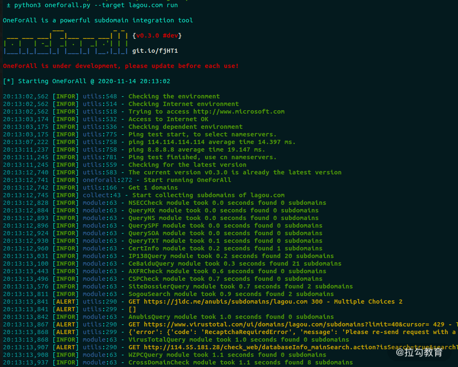Click the CrossDomainCheck module result line
Screen dimensions: 458x367
point(178,362)
